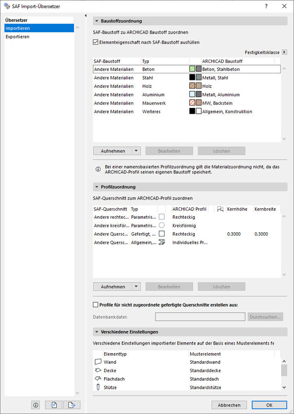Click rectangle icon in first Parametris Rechteckig row
Viewport: 294px width, 414px height.
click(162, 217)
